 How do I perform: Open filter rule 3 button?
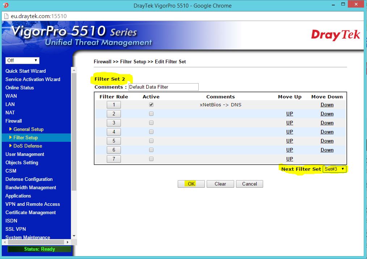click(x=114, y=123)
